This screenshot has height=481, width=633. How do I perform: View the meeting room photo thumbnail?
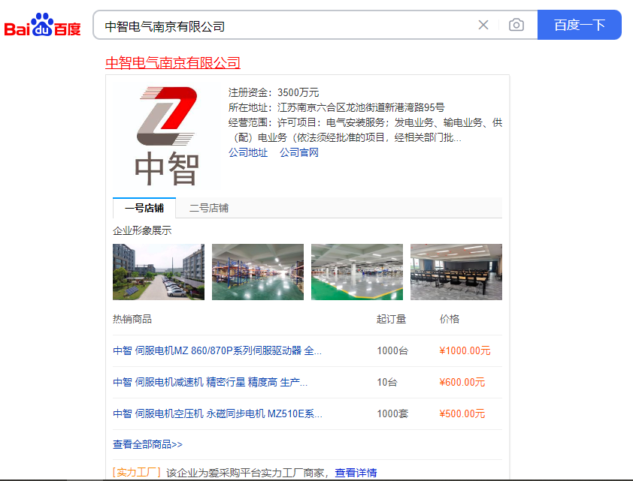point(456,272)
